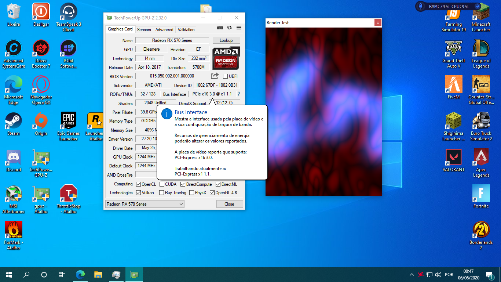Image resolution: width=501 pixels, height=282 pixels.
Task: Toggle the PhysX checkbox
Action: 191,193
